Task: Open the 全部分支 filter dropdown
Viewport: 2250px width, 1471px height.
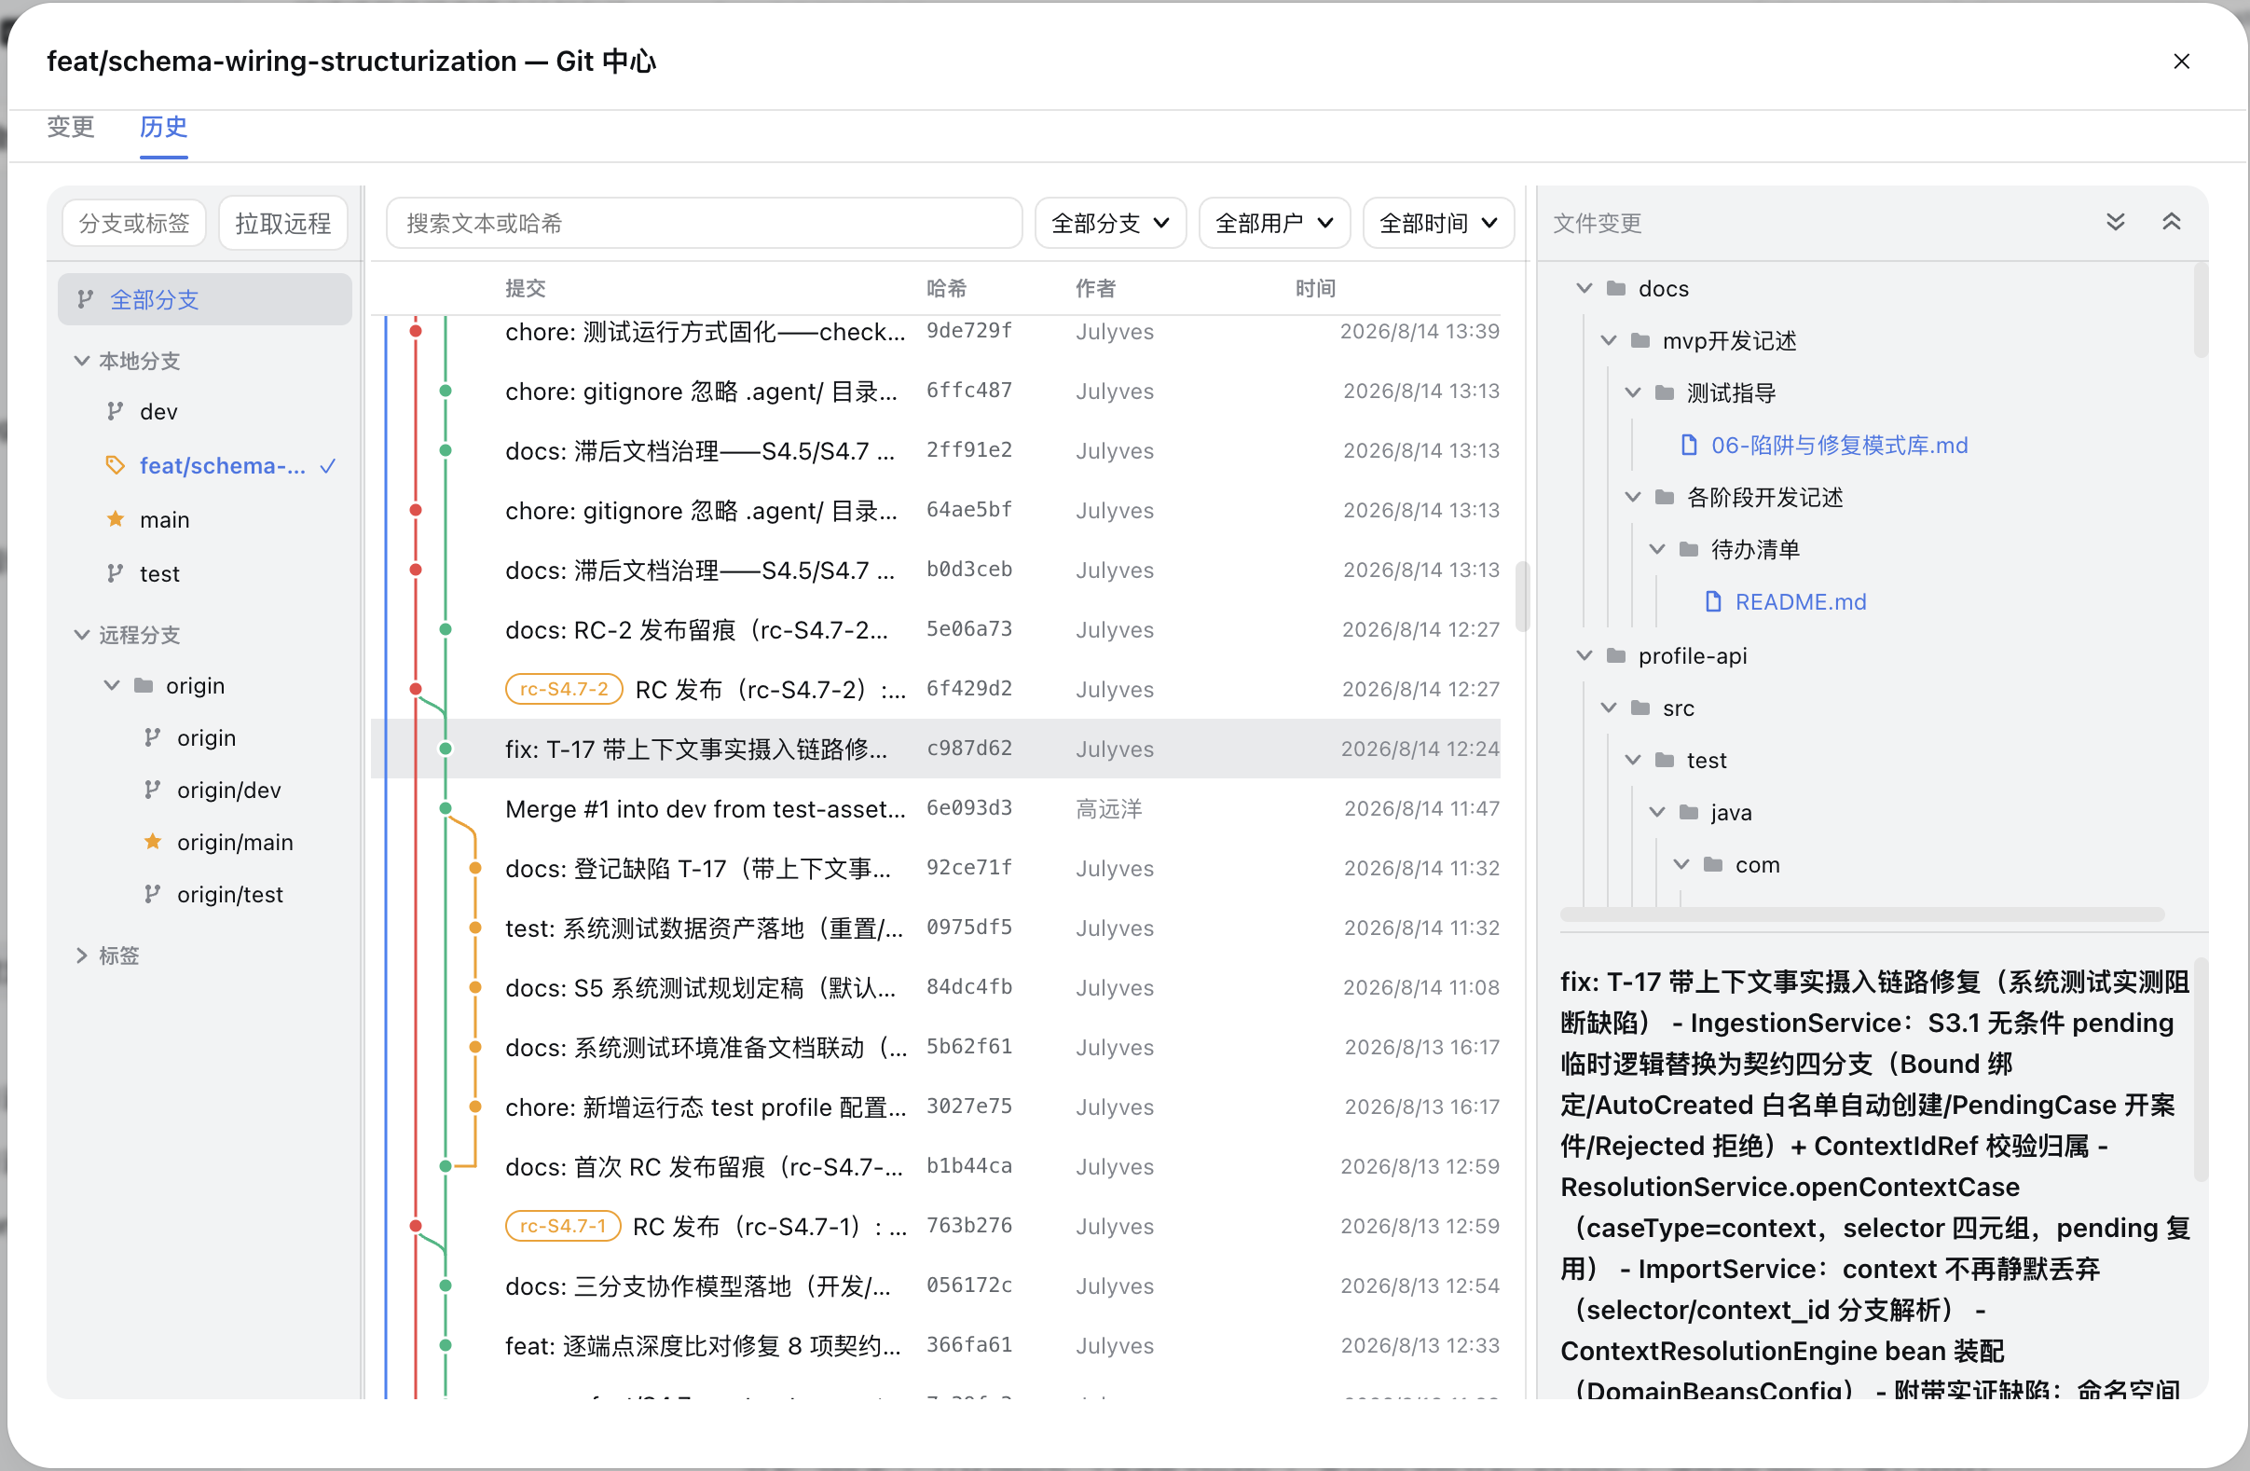Action: (x=1110, y=223)
